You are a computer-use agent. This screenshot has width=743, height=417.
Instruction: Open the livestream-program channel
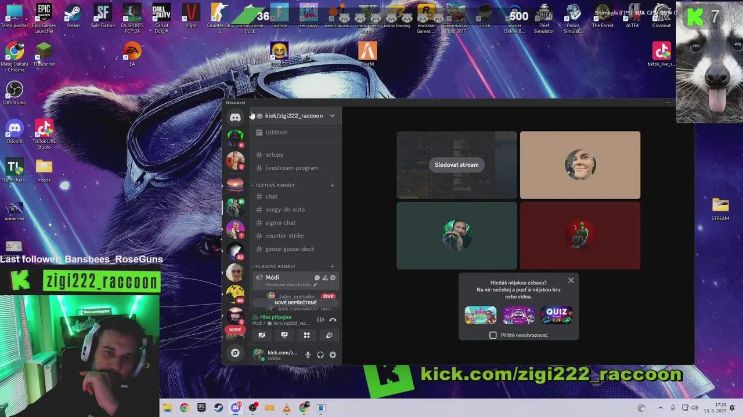[295, 168]
